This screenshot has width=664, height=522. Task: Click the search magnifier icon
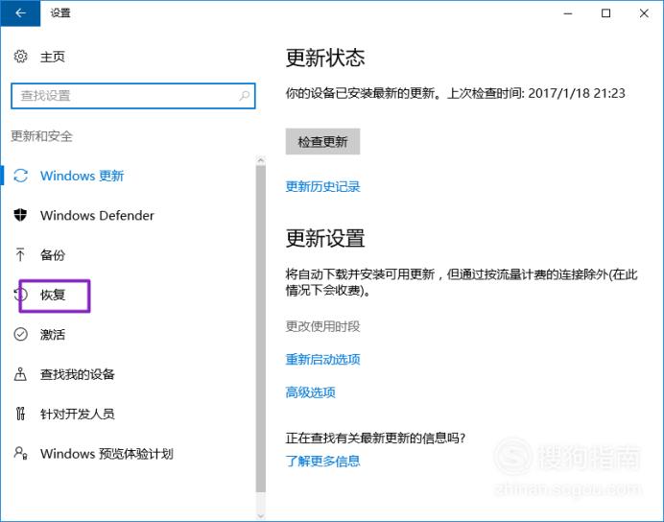click(x=245, y=96)
